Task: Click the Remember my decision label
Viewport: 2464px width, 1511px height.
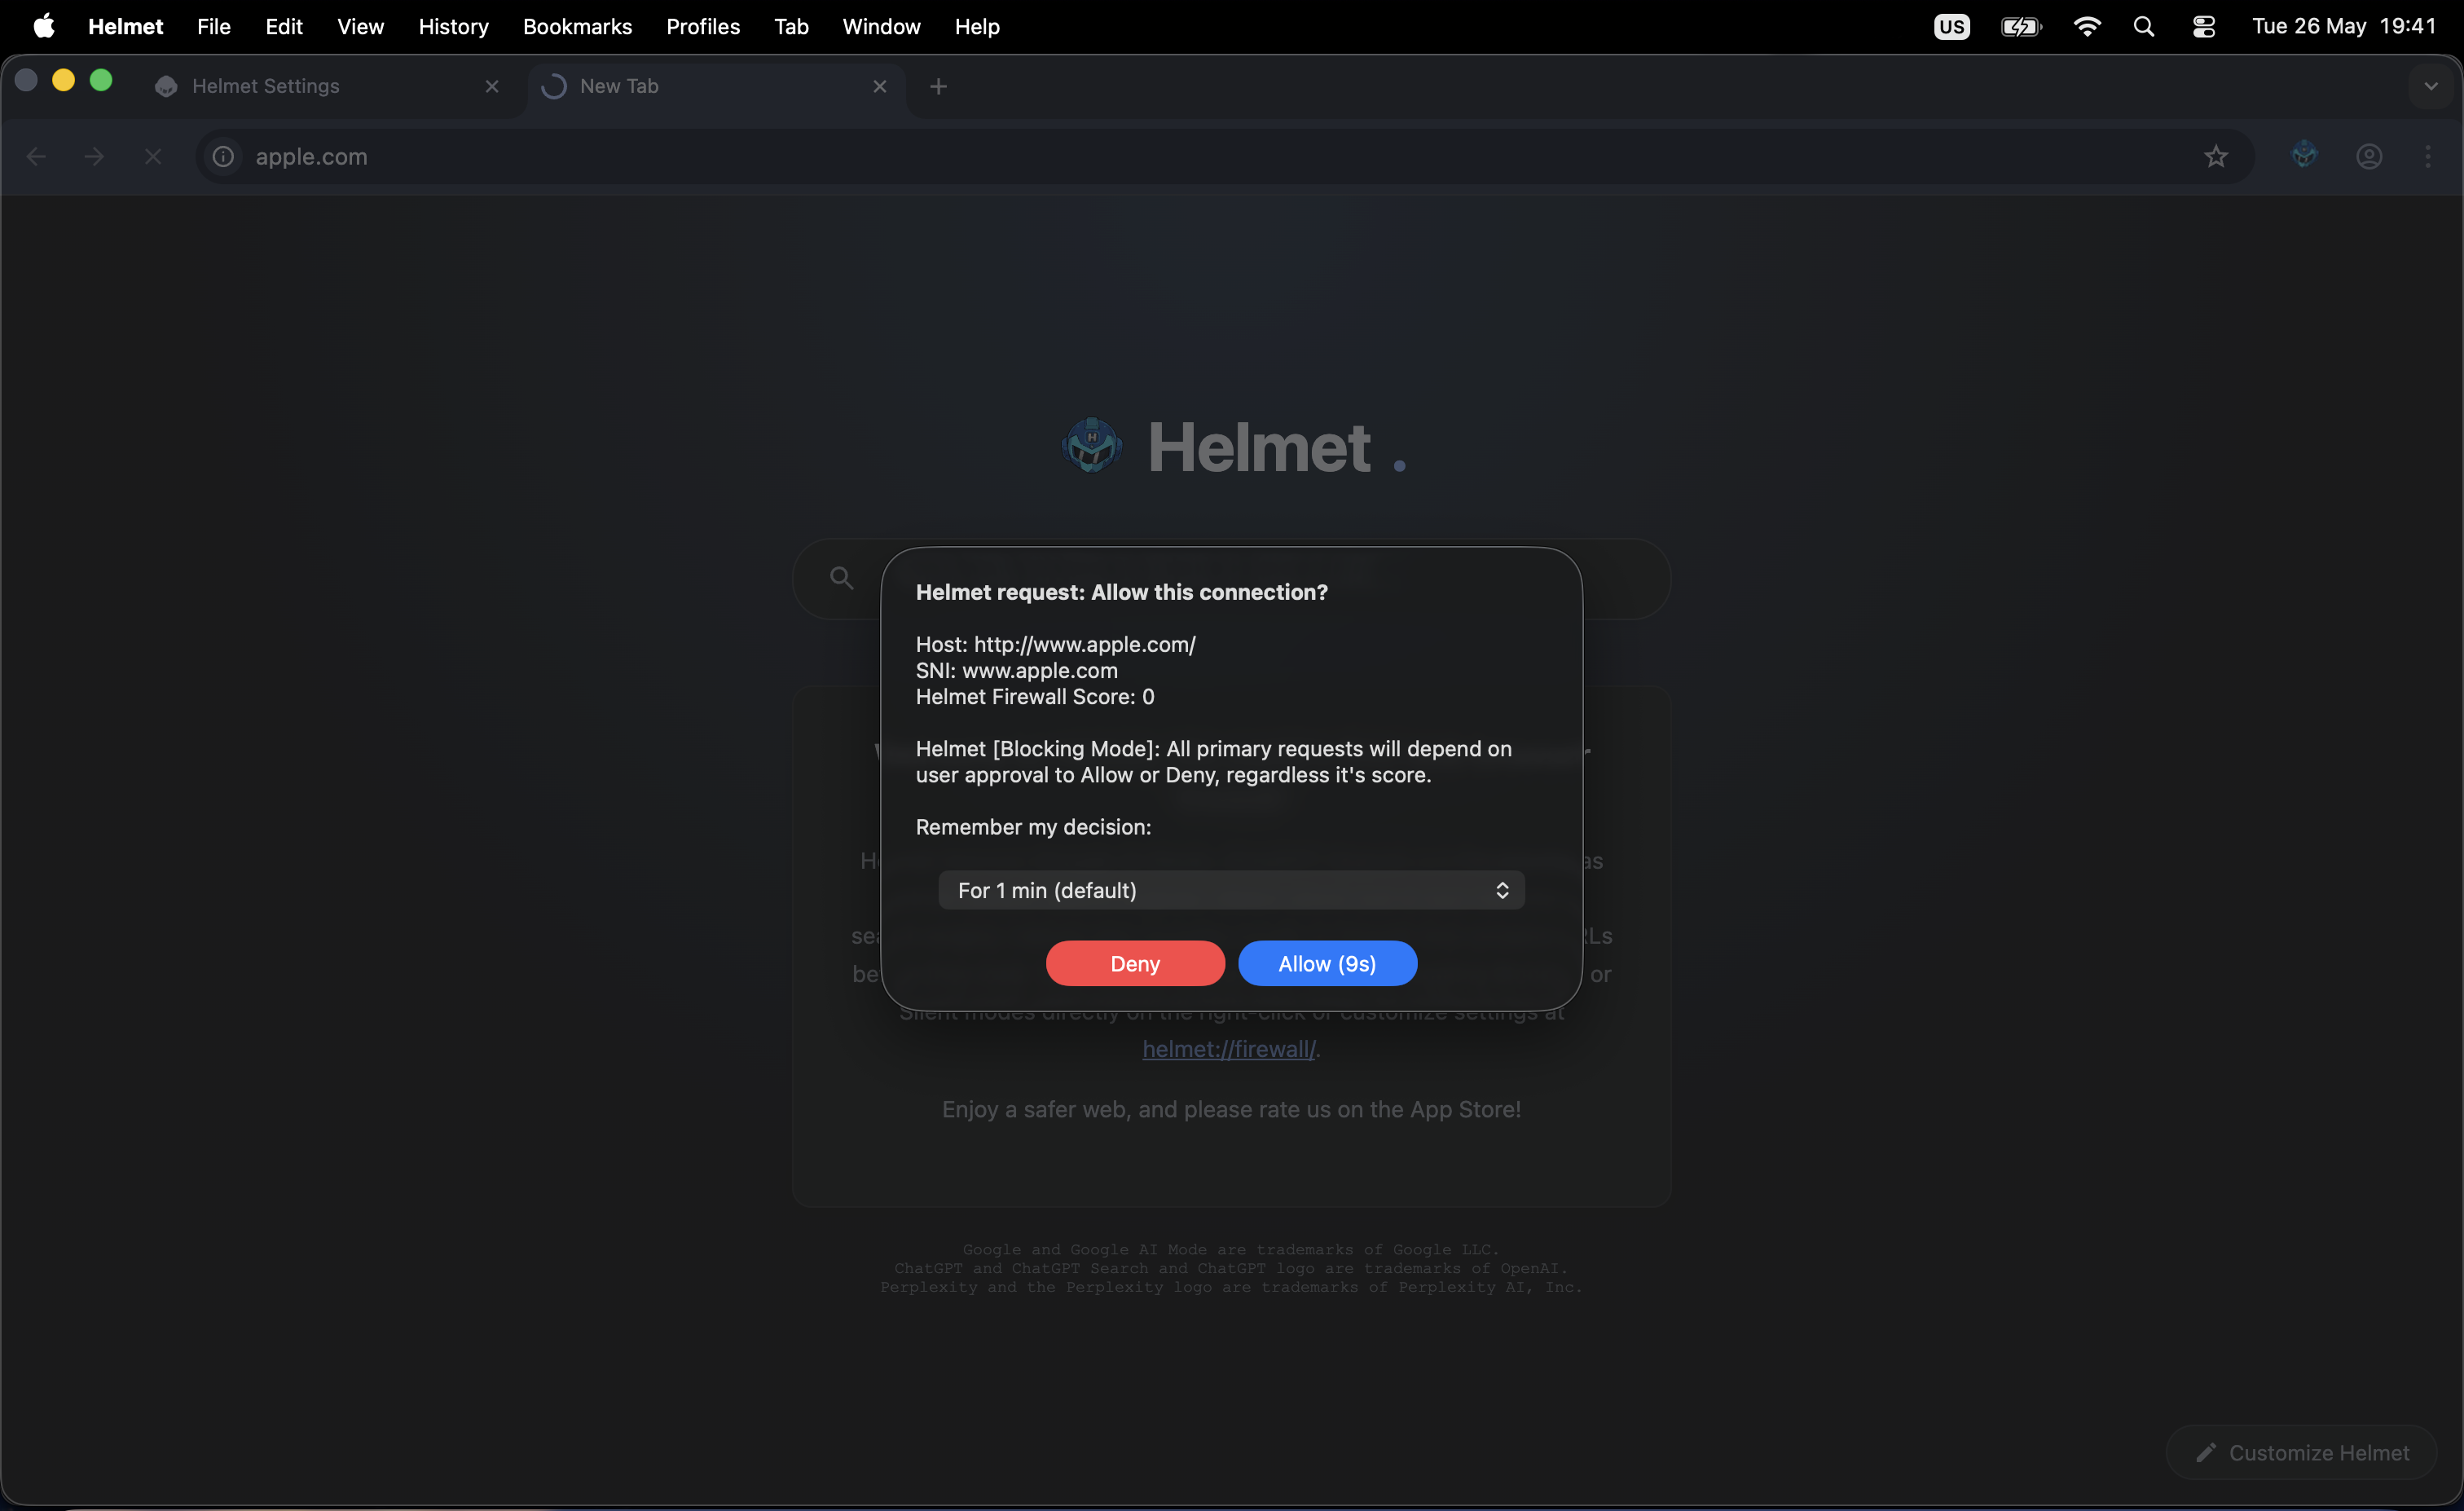Action: coord(1033,827)
